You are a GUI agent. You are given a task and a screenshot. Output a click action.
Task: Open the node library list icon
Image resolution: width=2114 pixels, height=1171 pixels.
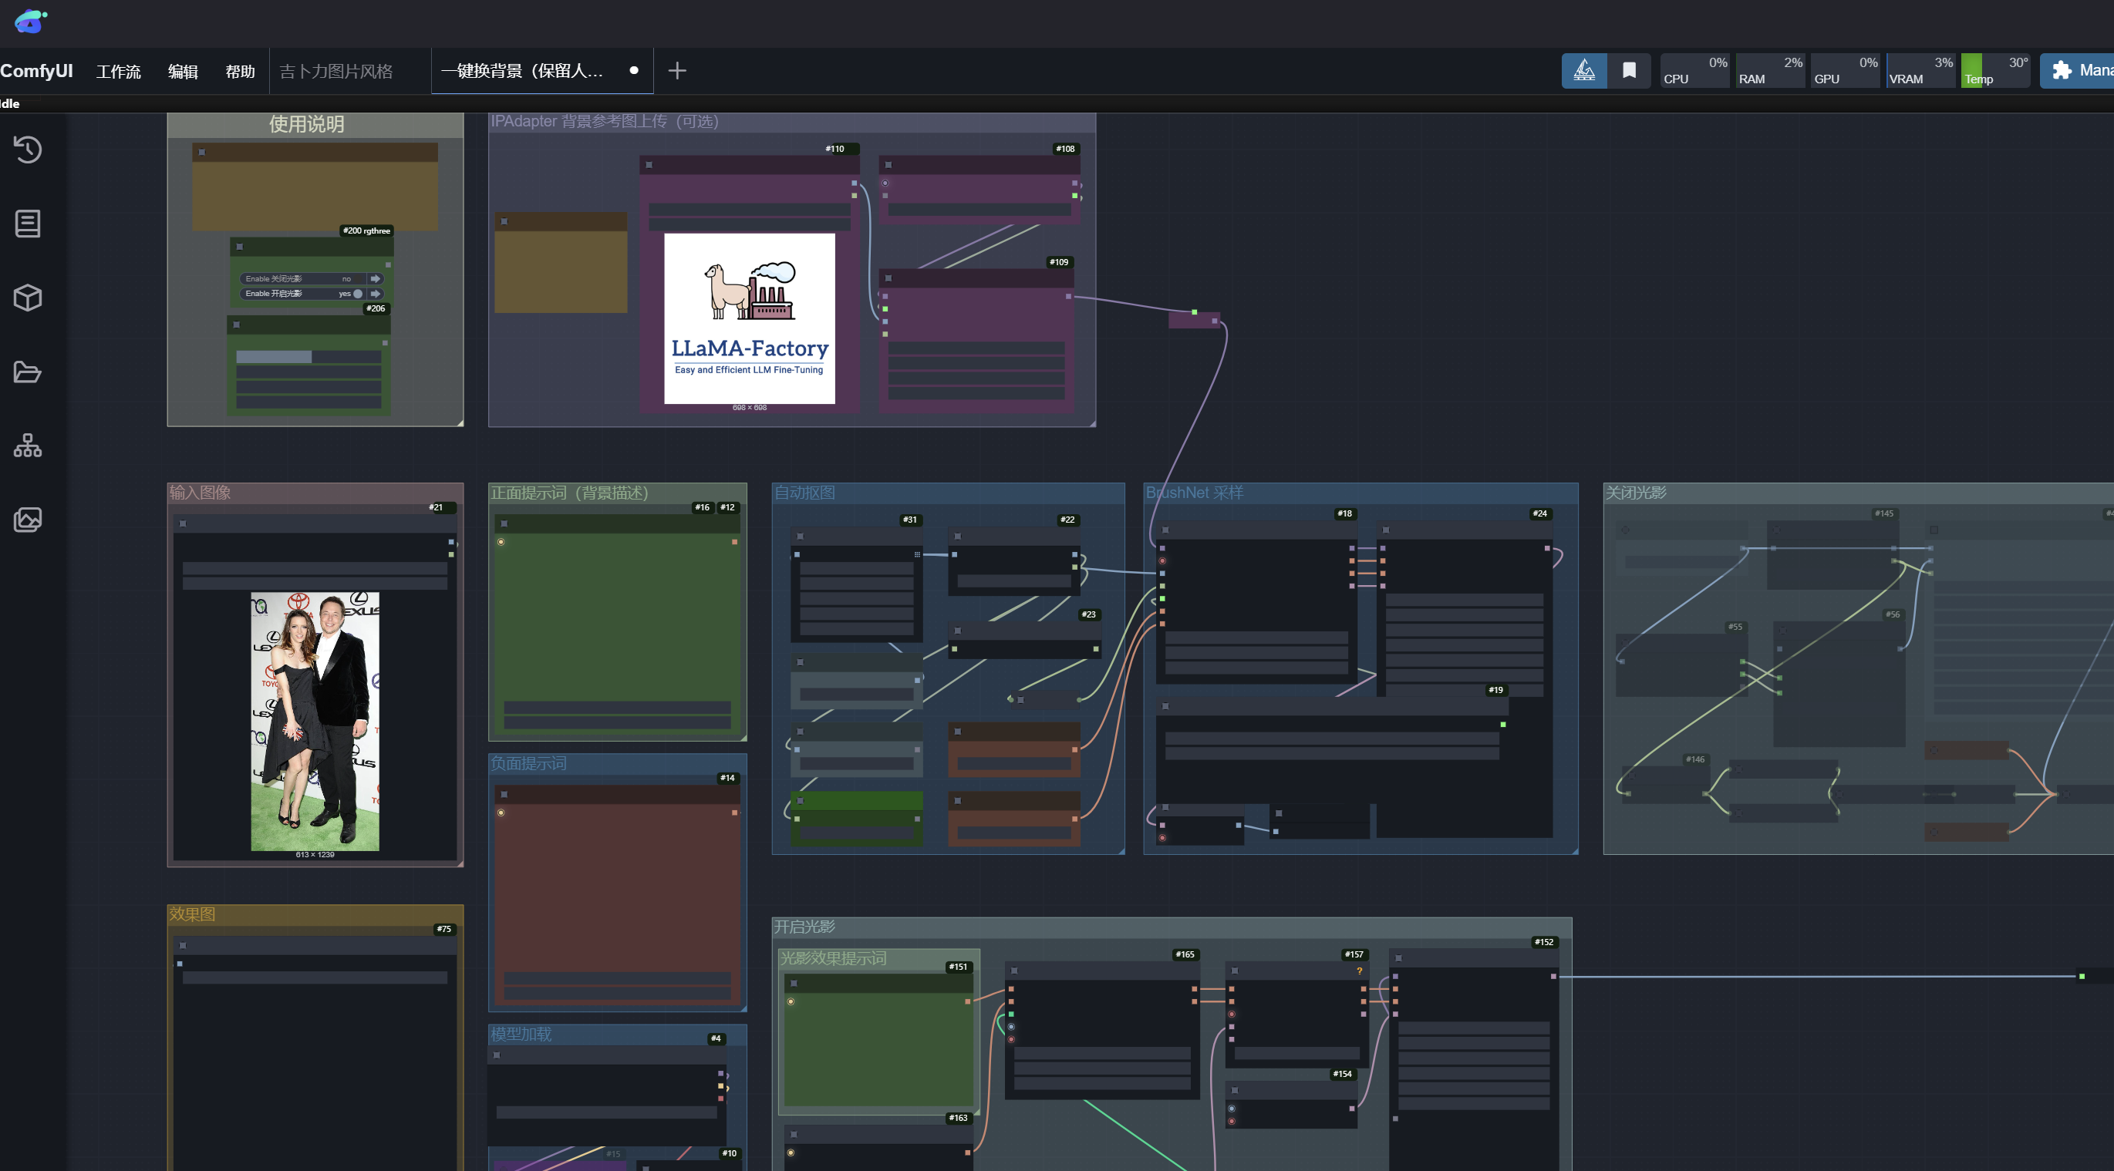[28, 223]
